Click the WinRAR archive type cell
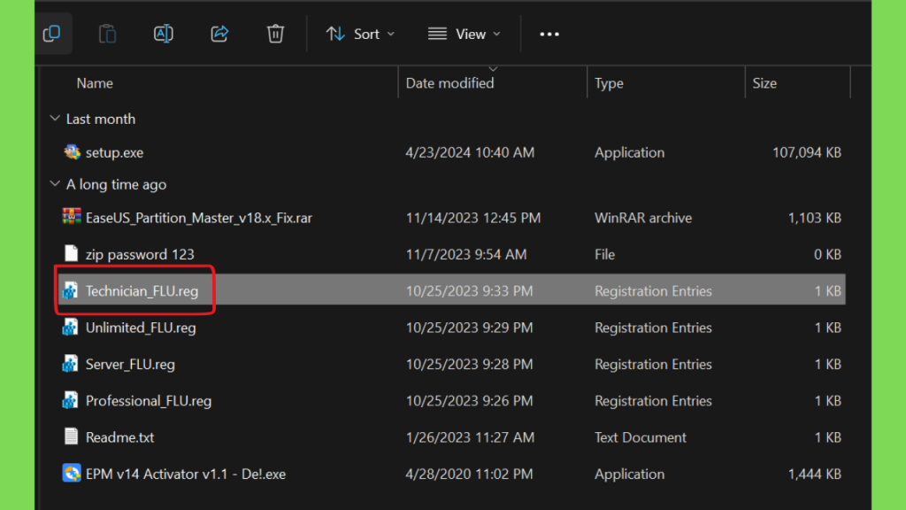This screenshot has height=510, width=906. (643, 218)
